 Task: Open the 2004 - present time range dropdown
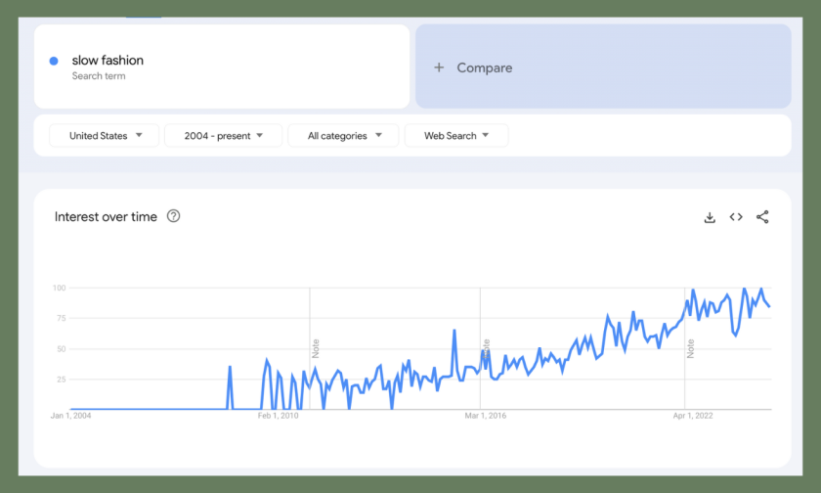click(223, 136)
